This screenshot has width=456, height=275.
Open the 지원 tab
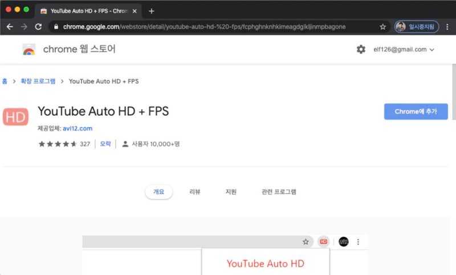click(x=231, y=192)
